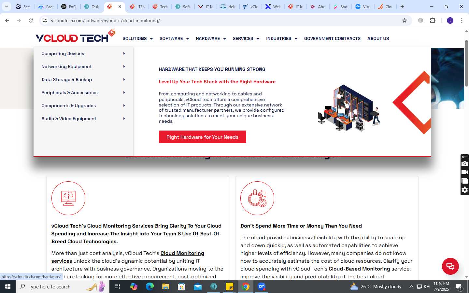469x293 pixels.
Task: Open the weather widget in taskbar
Action: [376, 286]
